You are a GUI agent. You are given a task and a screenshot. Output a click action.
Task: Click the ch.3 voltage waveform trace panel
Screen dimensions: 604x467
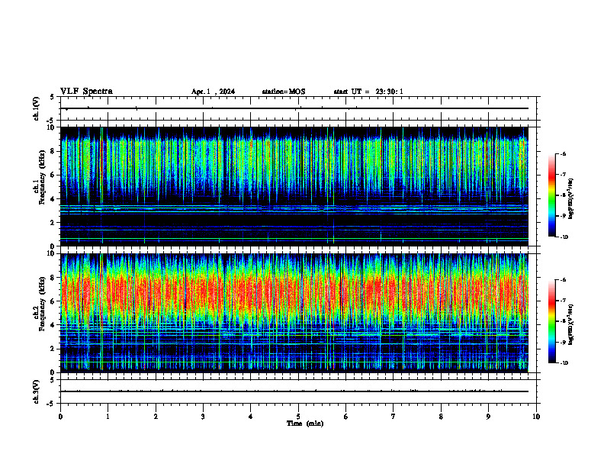pos(298,391)
